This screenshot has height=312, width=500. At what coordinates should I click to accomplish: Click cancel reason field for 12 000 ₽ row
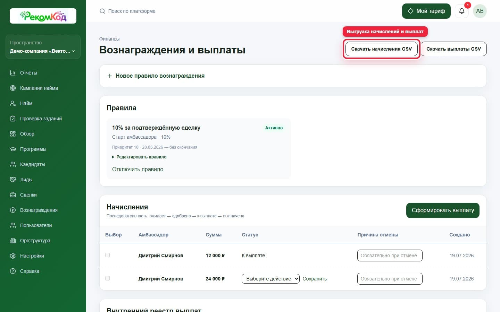[390, 255]
